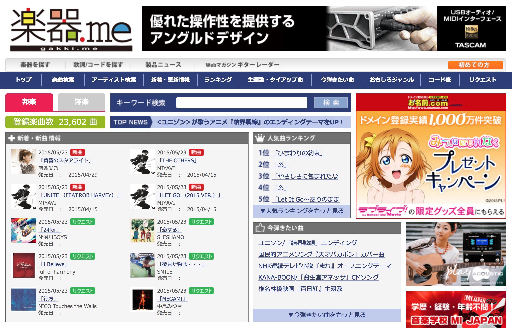Click the full of harmony album thumbnail

tap(24, 265)
